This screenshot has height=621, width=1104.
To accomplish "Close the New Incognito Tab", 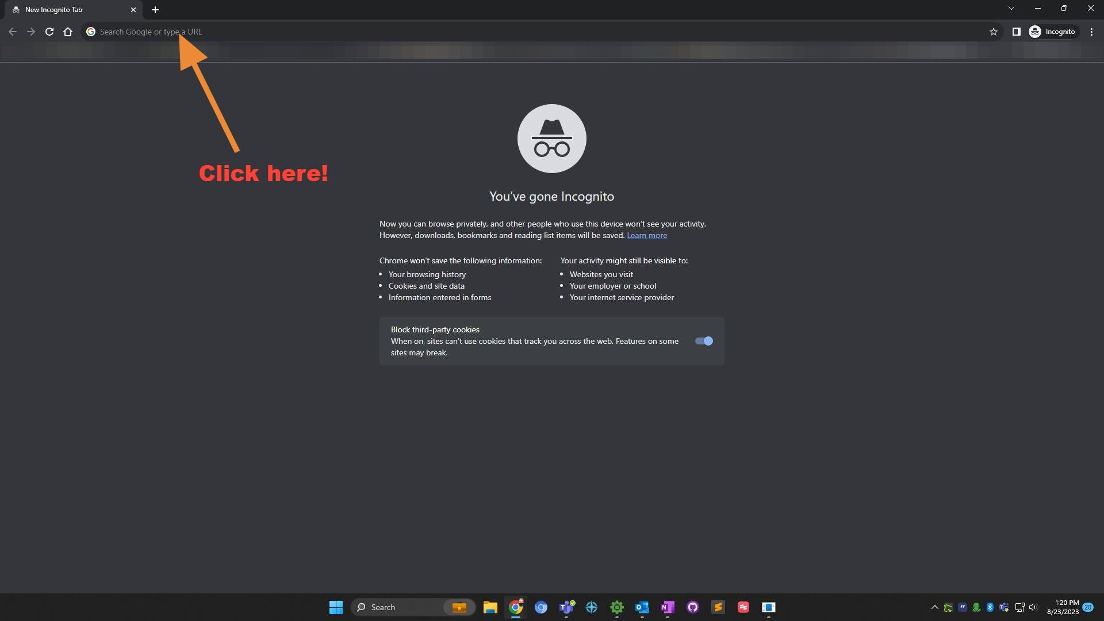I will pos(133,10).
